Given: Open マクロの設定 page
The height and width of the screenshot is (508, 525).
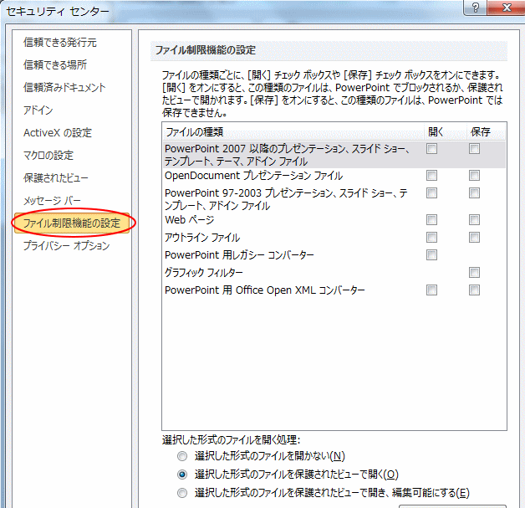Looking at the screenshot, I should click(48, 156).
